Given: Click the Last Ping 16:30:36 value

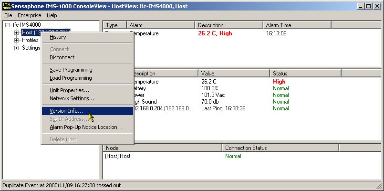Looking at the screenshot, I should click(x=223, y=108).
